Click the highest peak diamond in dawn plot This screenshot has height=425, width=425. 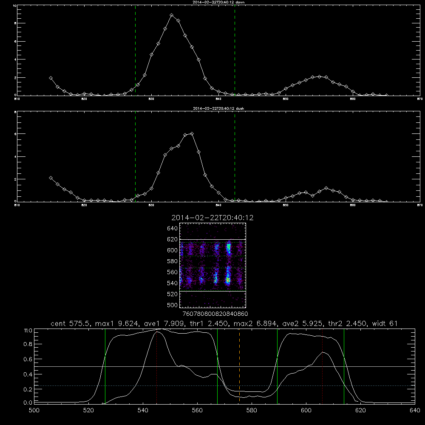[x=172, y=15]
